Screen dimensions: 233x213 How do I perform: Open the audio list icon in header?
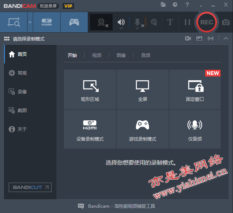pyautogui.click(x=210, y=39)
